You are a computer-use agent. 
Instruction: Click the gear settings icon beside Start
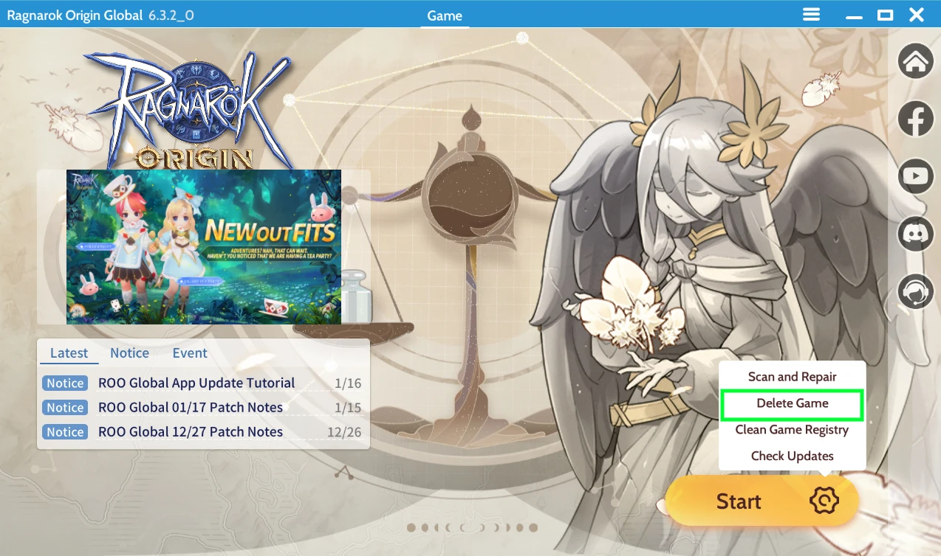(824, 501)
